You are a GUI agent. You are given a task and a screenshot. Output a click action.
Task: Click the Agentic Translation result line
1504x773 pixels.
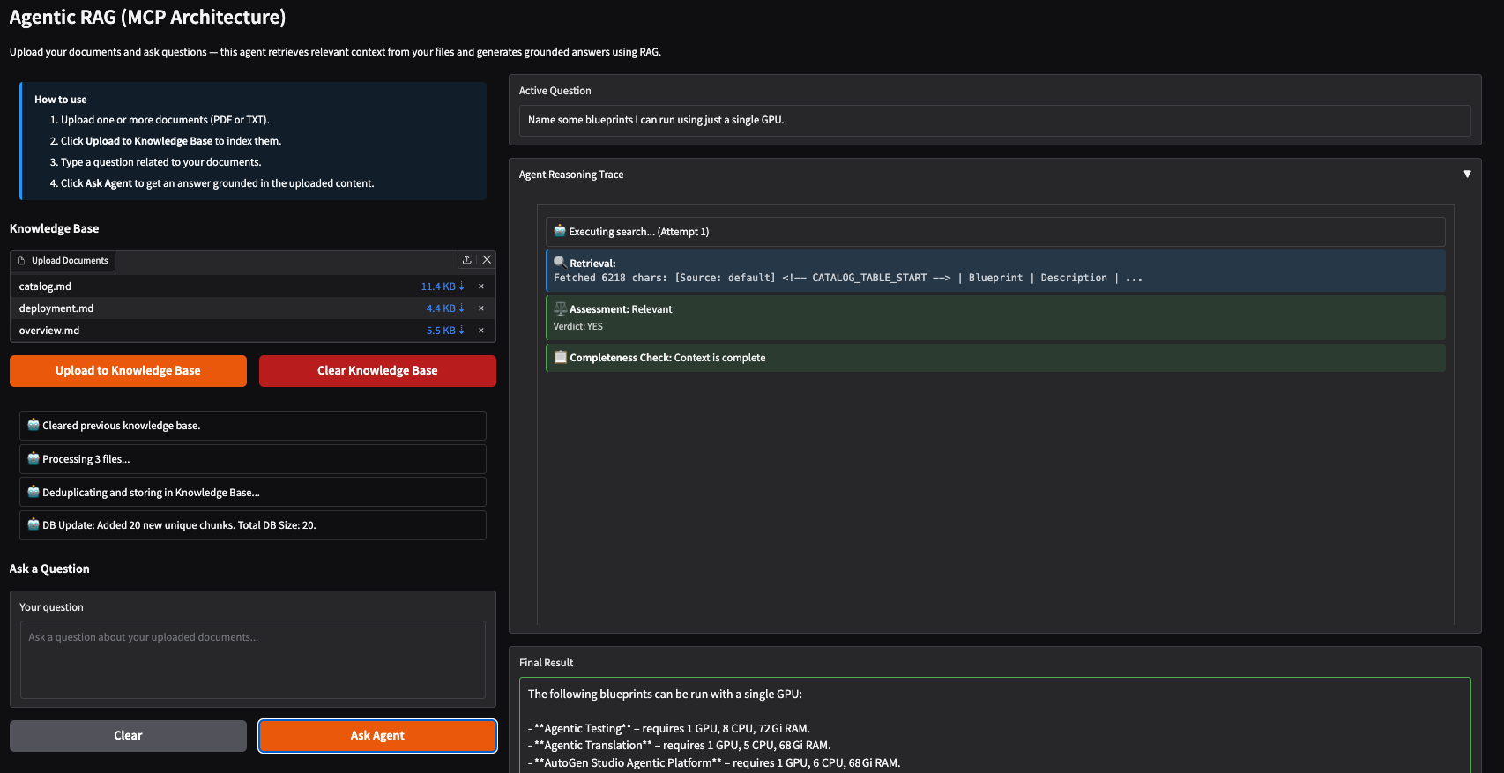point(679,746)
